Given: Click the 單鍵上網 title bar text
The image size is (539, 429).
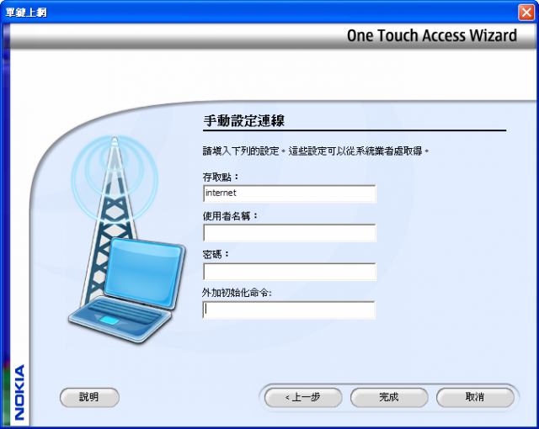Looking at the screenshot, I should coord(26,13).
